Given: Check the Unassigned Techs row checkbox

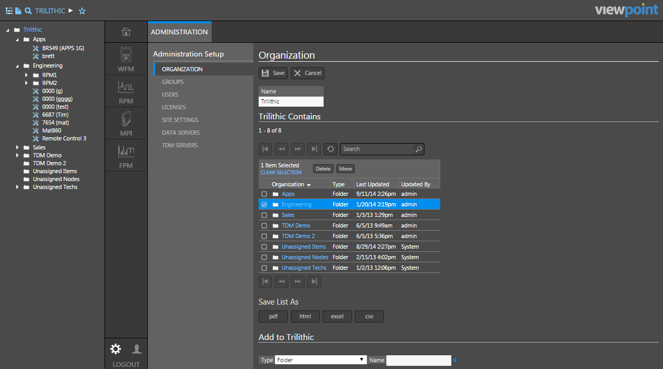Looking at the screenshot, I should coord(264,268).
